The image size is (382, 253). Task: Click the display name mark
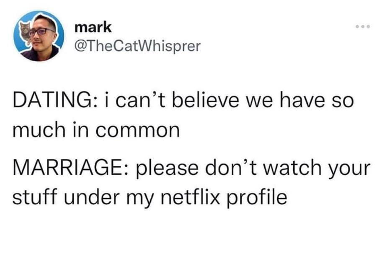click(x=93, y=27)
